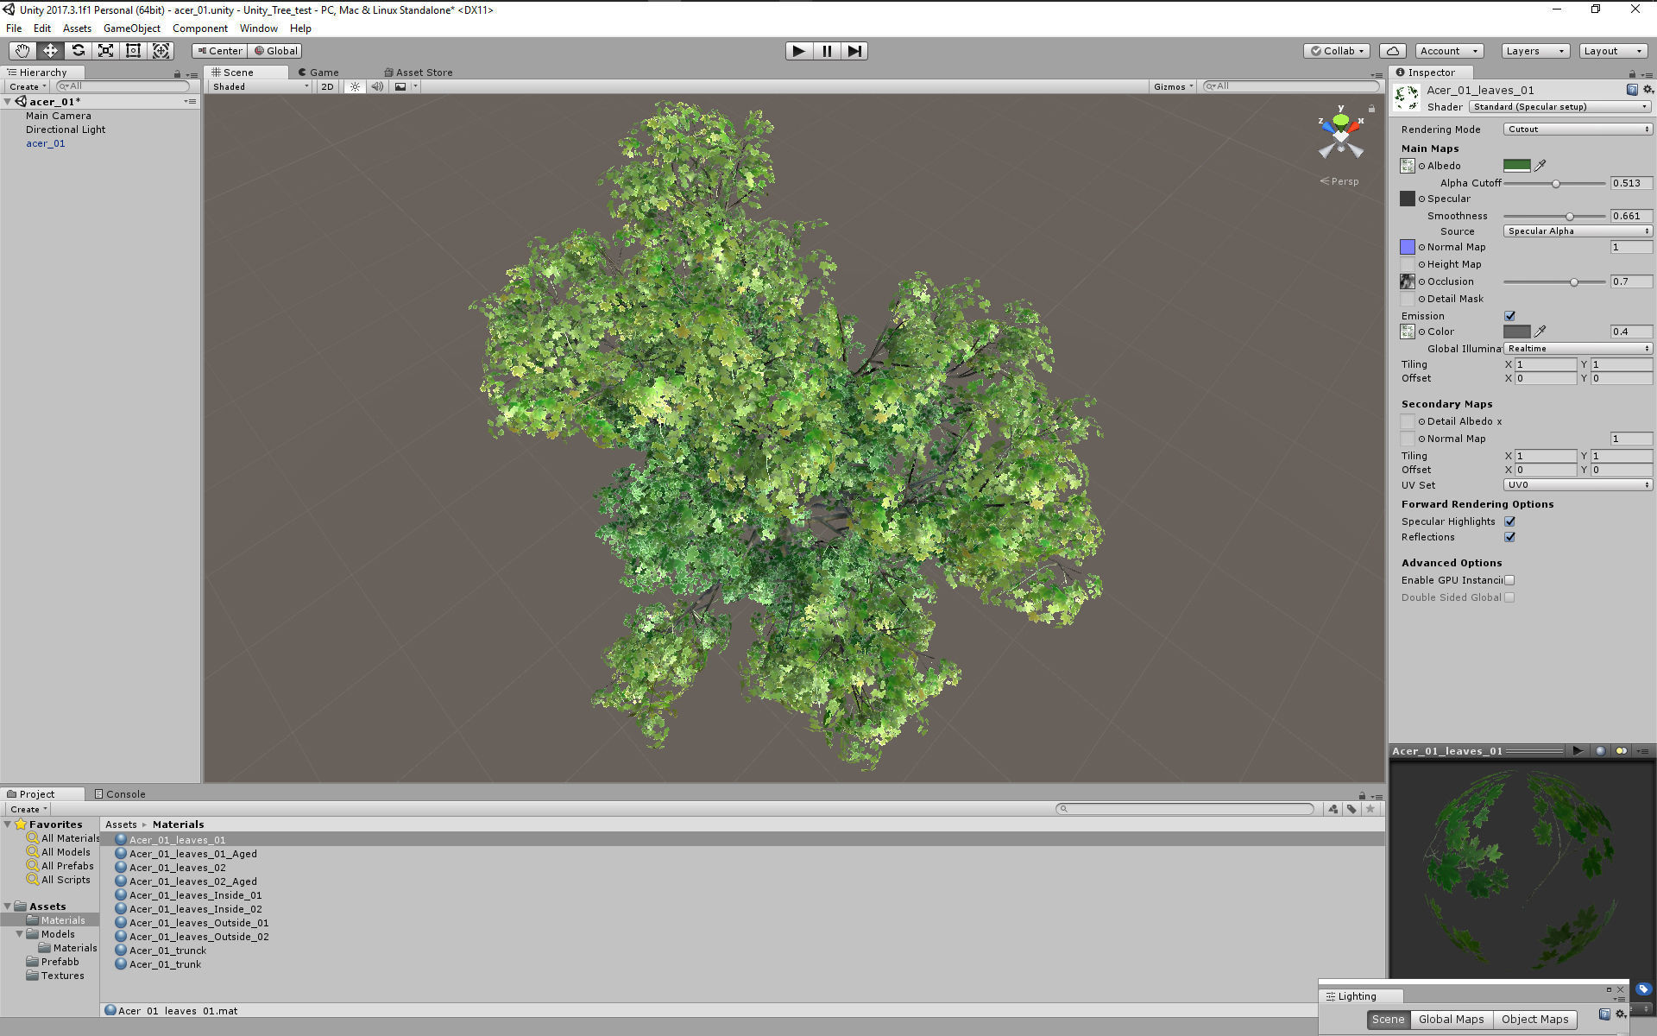Open material help book icon

click(x=1632, y=90)
